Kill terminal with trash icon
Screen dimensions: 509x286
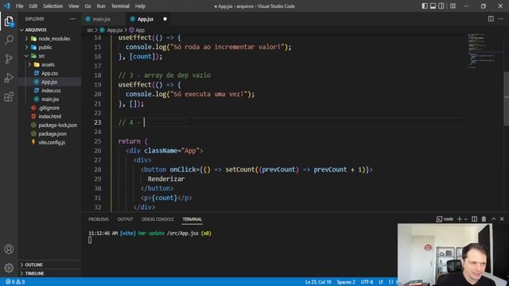[x=484, y=219]
